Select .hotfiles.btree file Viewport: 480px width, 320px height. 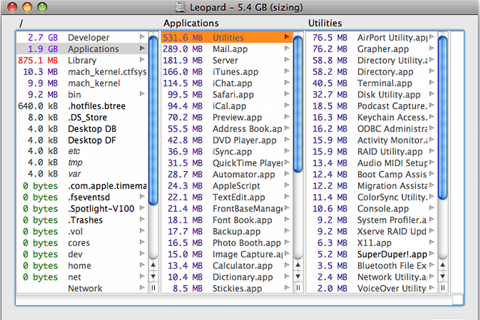point(82,106)
